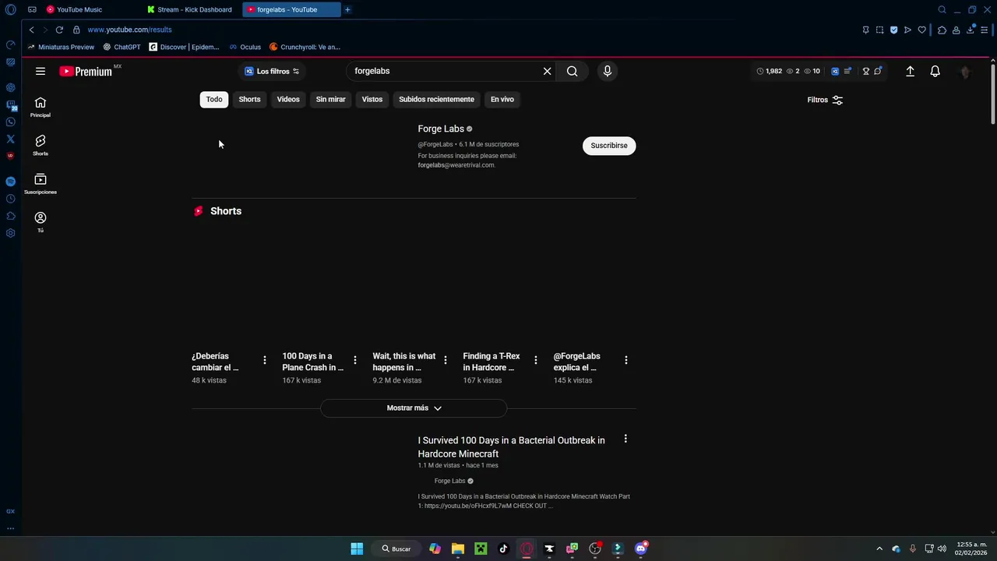997x561 pixels.
Task: Open Los filtros vidIQ button
Action: 272,71
